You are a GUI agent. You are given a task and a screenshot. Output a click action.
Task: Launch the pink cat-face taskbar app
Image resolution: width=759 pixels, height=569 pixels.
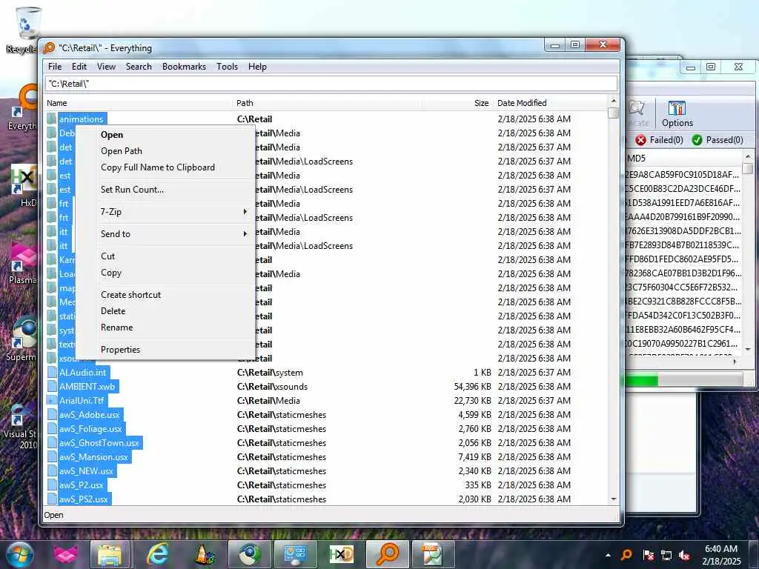pyautogui.click(x=65, y=555)
